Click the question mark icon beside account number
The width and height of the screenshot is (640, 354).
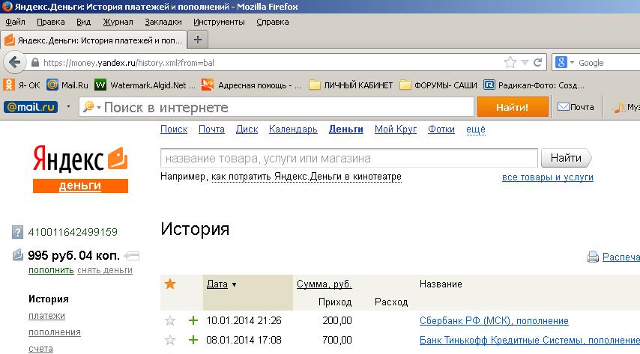pyautogui.click(x=18, y=232)
